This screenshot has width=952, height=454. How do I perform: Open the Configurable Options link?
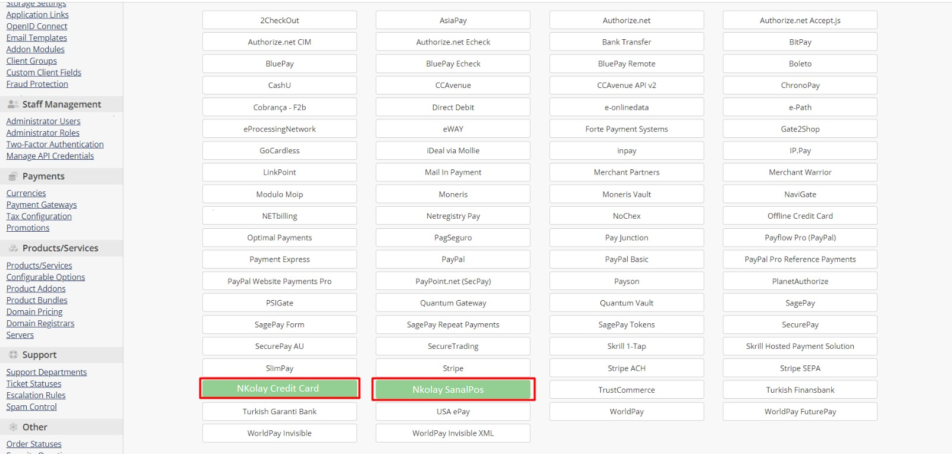pyautogui.click(x=45, y=278)
